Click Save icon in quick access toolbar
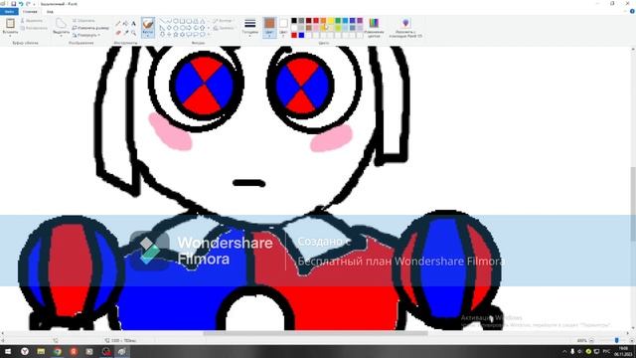 pos(13,4)
